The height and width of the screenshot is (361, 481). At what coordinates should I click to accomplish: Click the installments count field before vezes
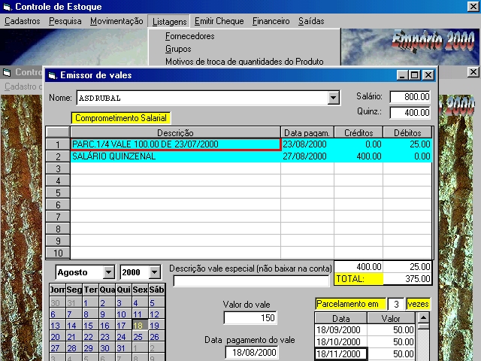coord(395,303)
